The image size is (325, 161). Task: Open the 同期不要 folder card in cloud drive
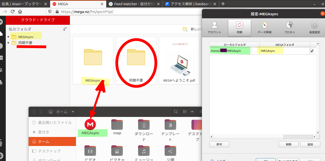[136, 61]
